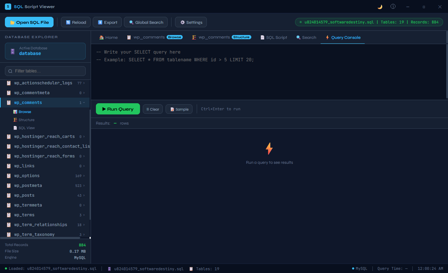Screen dimensions: 448x273
Task: Select wp_hostinger_reach_forms table
Action: [45, 156]
